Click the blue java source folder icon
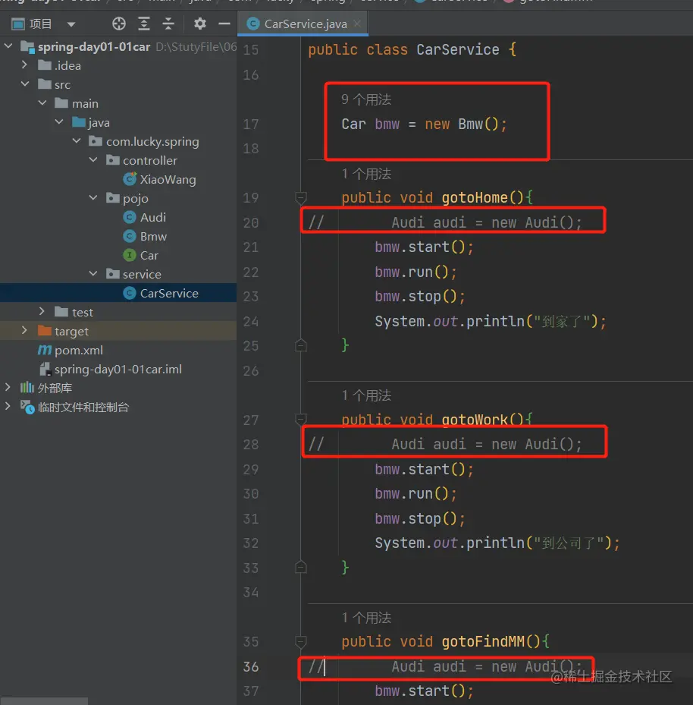The height and width of the screenshot is (705, 693). [79, 122]
